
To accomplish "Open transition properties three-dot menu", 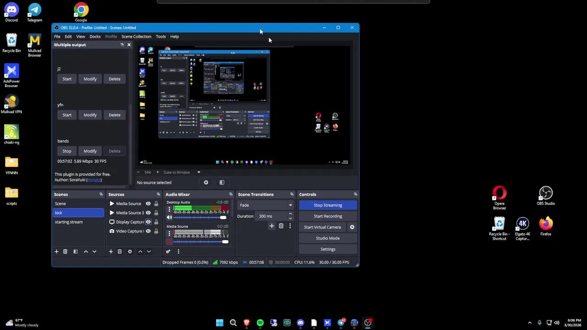I will [x=290, y=226].
